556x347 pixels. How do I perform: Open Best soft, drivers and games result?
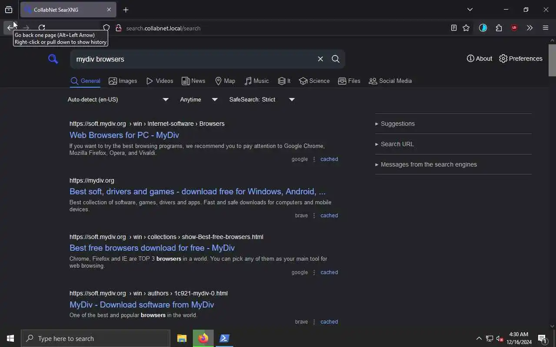pyautogui.click(x=198, y=191)
